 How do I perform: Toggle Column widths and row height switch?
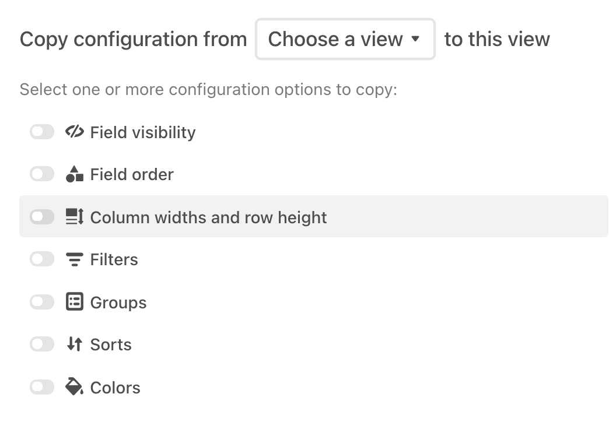pyautogui.click(x=42, y=217)
